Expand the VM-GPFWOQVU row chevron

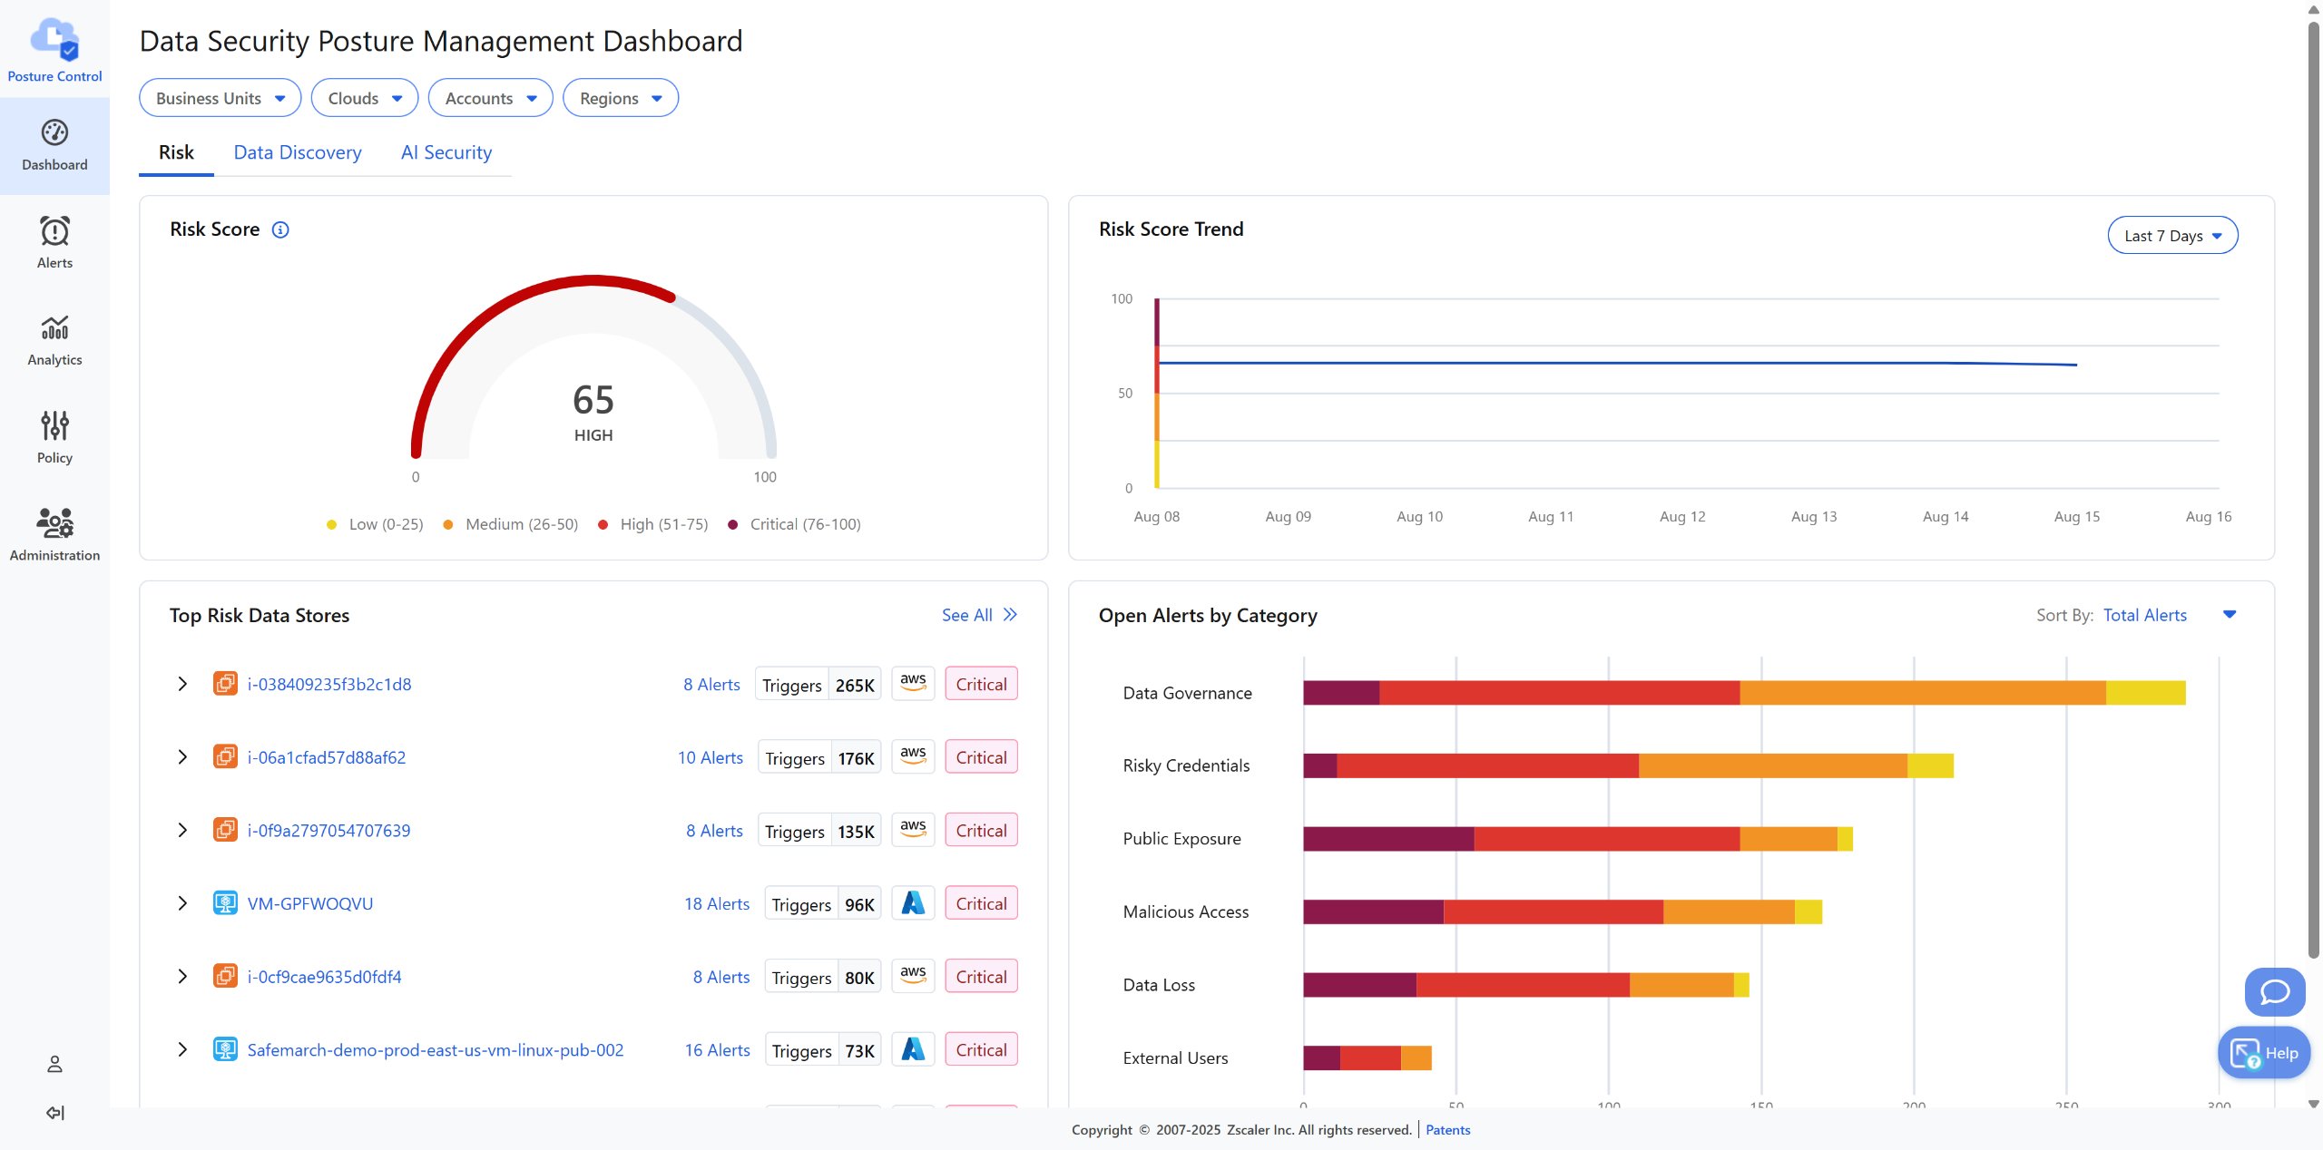[x=182, y=903]
